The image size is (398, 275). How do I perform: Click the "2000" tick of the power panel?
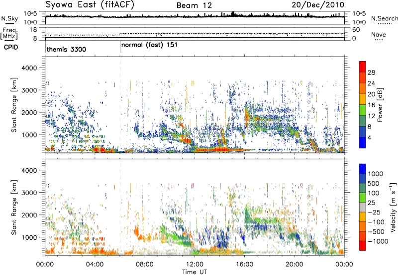pyautogui.click(x=29, y=112)
